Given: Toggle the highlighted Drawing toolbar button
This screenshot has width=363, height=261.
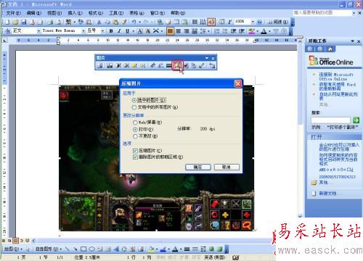Looking at the screenshot, I should (x=211, y=22).
